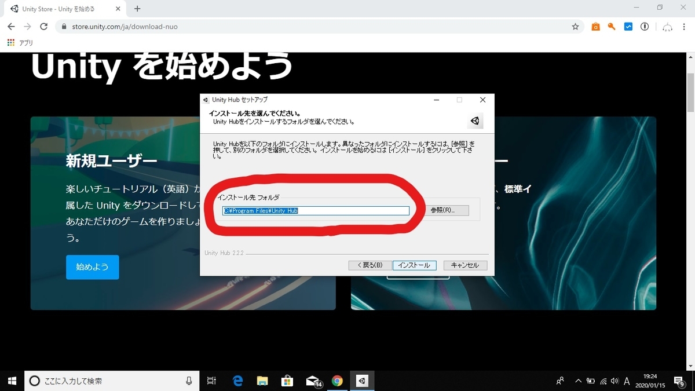Click the browser forward arrow
Image resolution: width=695 pixels, height=391 pixels.
[x=27, y=27]
